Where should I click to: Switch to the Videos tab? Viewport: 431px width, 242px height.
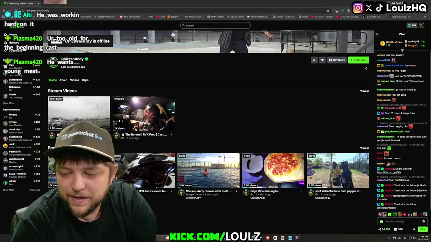pyautogui.click(x=74, y=80)
